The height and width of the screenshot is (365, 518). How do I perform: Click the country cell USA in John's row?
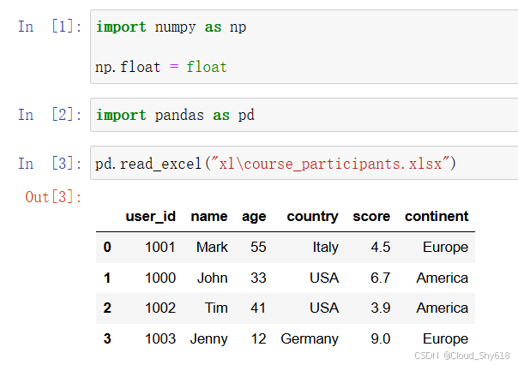click(x=324, y=278)
